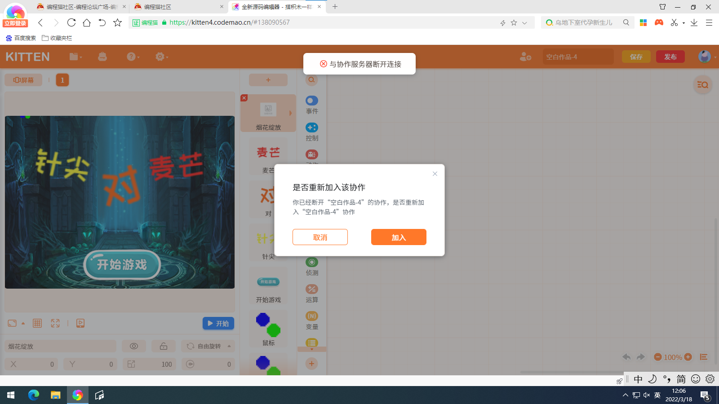This screenshot has height=404, width=719.
Task: Delete the 烟花绽放 sprite with red X
Action: tap(244, 98)
